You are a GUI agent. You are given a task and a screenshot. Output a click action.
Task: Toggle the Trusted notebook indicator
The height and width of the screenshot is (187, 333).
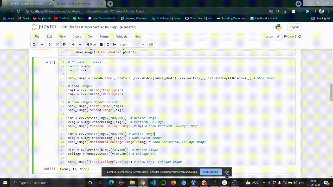[268, 37]
